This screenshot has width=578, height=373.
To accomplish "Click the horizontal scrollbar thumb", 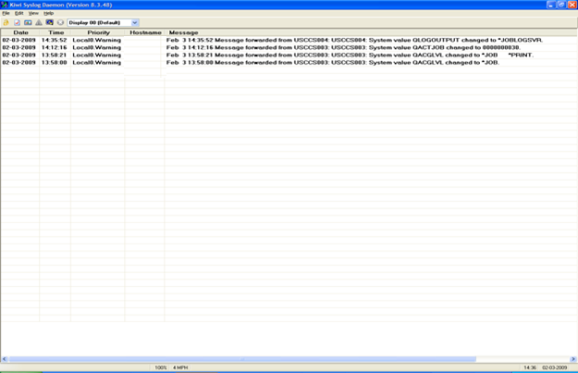I will (240, 359).
